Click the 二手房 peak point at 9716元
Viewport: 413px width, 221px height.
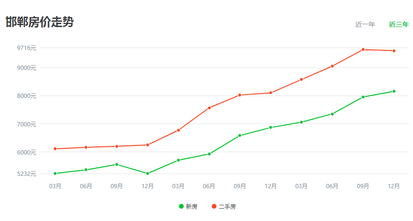coord(363,49)
